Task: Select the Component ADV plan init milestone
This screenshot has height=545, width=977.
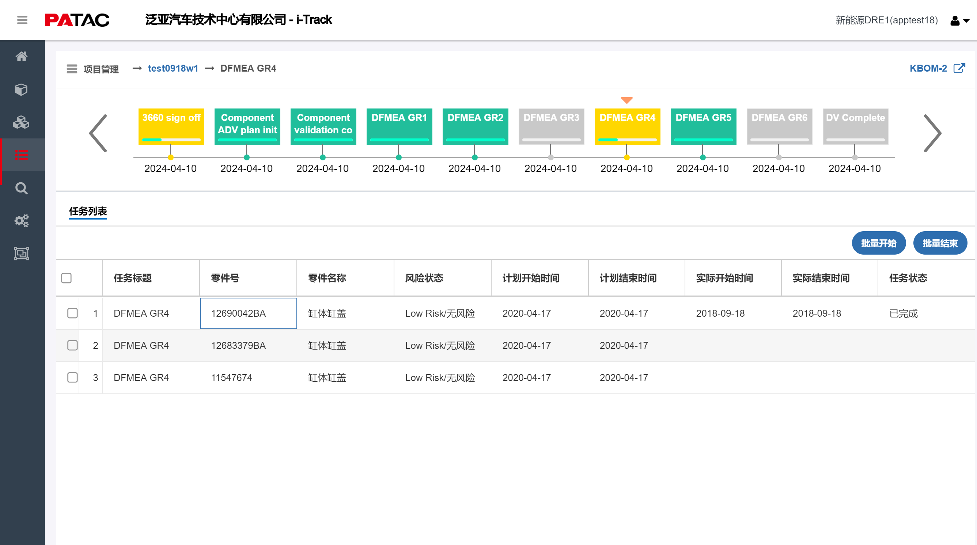Action: (247, 127)
